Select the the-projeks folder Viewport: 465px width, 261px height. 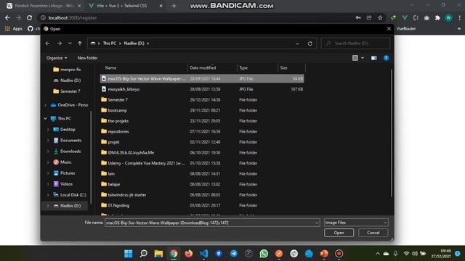202,121
